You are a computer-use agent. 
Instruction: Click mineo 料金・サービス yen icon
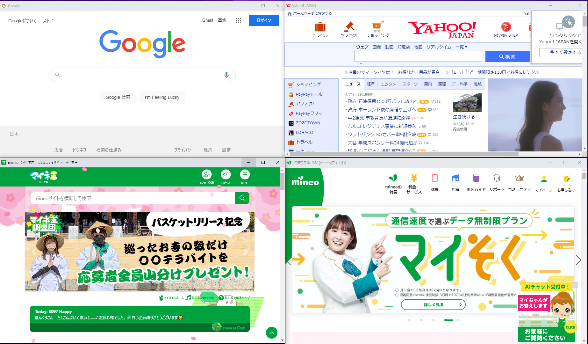click(x=414, y=178)
